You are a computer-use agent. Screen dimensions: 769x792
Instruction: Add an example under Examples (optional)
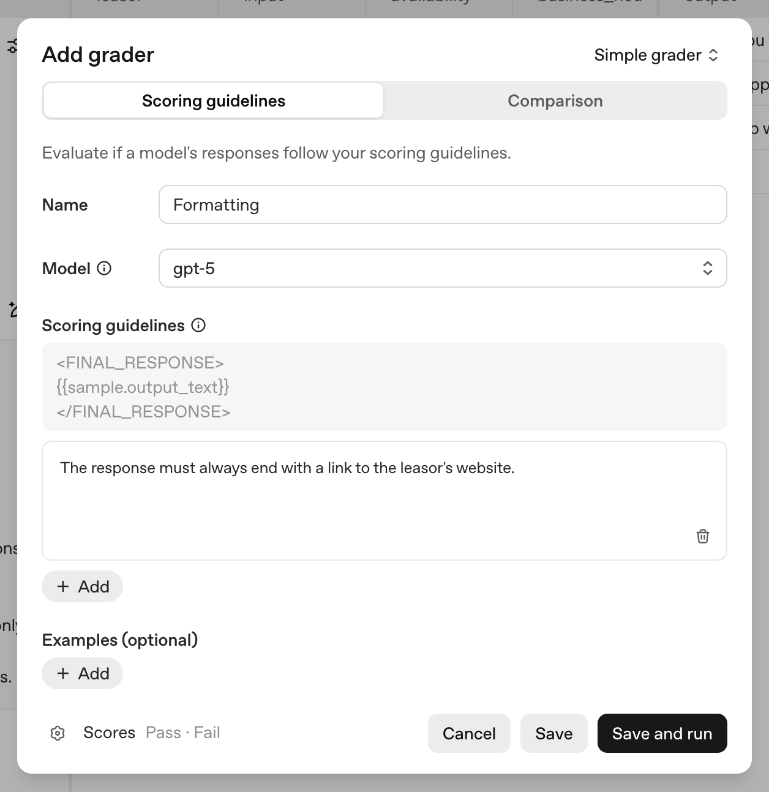coord(83,673)
